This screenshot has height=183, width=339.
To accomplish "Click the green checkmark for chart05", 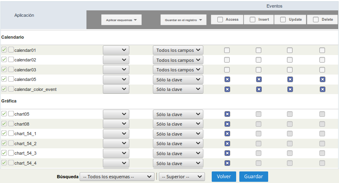I will [4, 114].
